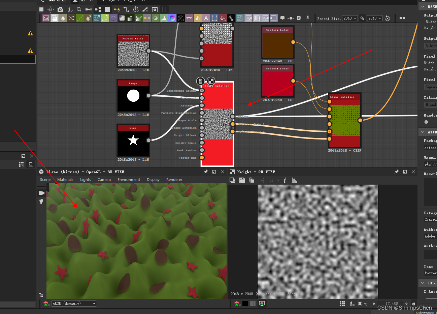Click the Renderer menu entry

[174, 180]
